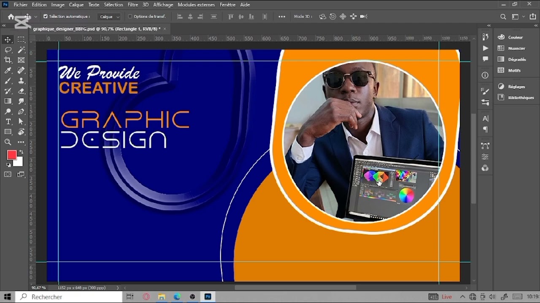Viewport: 540px width, 303px height.
Task: Select the Eraser tool
Action: pyautogui.click(x=21, y=91)
